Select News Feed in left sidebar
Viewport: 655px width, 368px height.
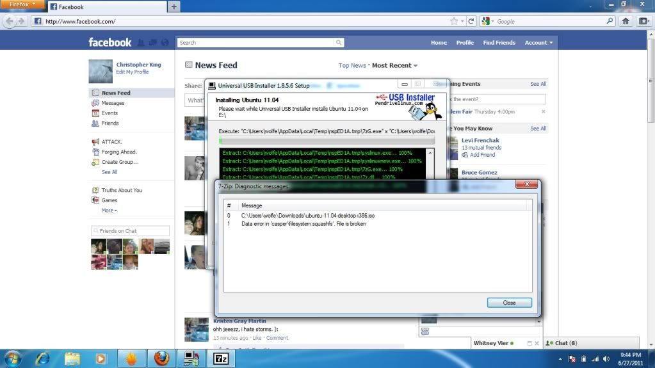click(132, 93)
